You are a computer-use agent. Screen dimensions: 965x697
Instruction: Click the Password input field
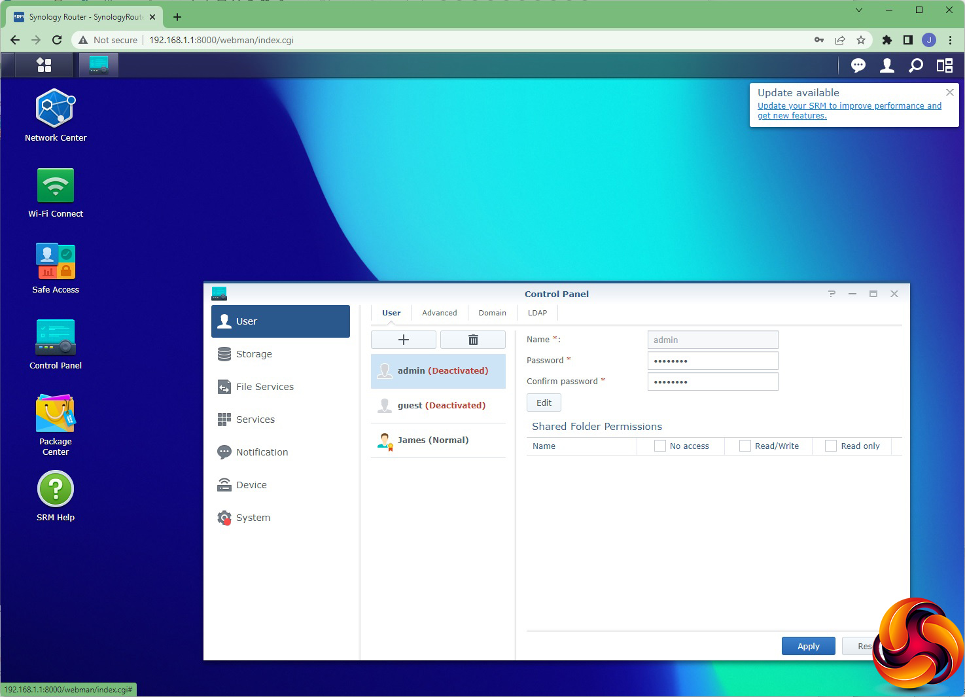(713, 361)
